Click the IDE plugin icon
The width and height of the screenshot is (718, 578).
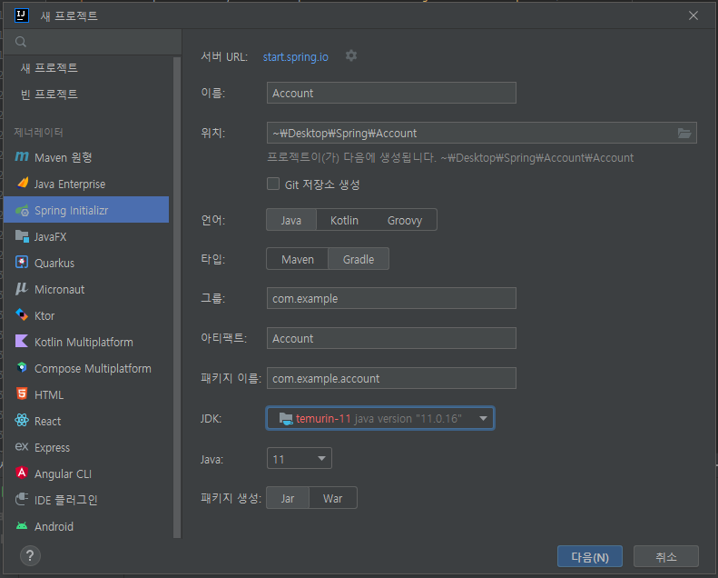[22, 499]
